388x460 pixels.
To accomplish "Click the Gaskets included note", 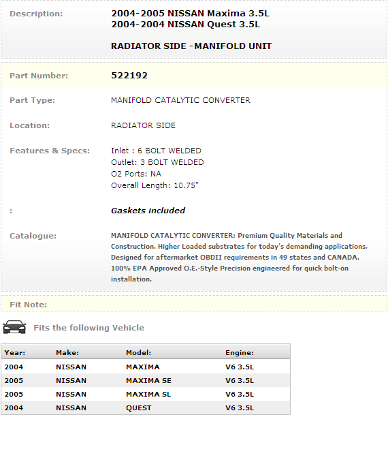I will pos(148,211).
